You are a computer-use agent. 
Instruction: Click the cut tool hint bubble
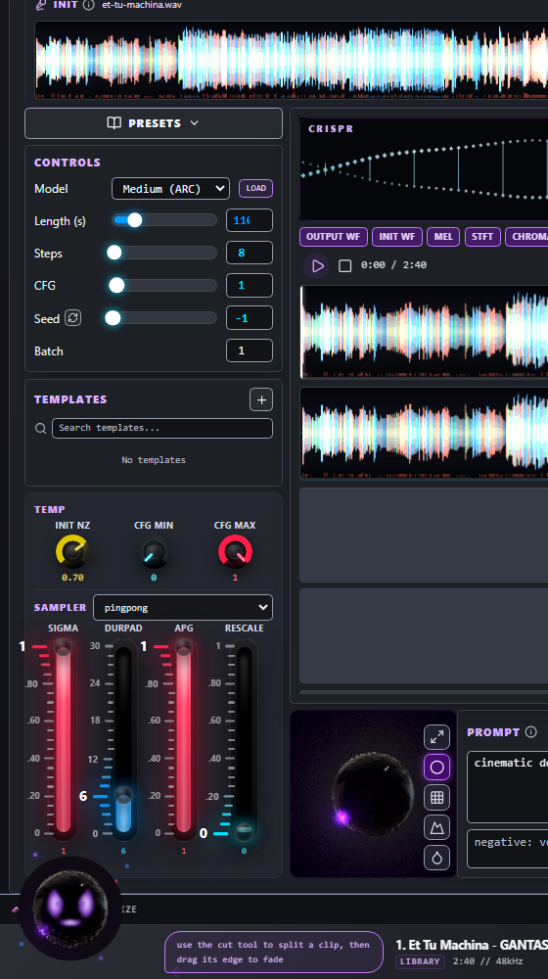pos(273,953)
